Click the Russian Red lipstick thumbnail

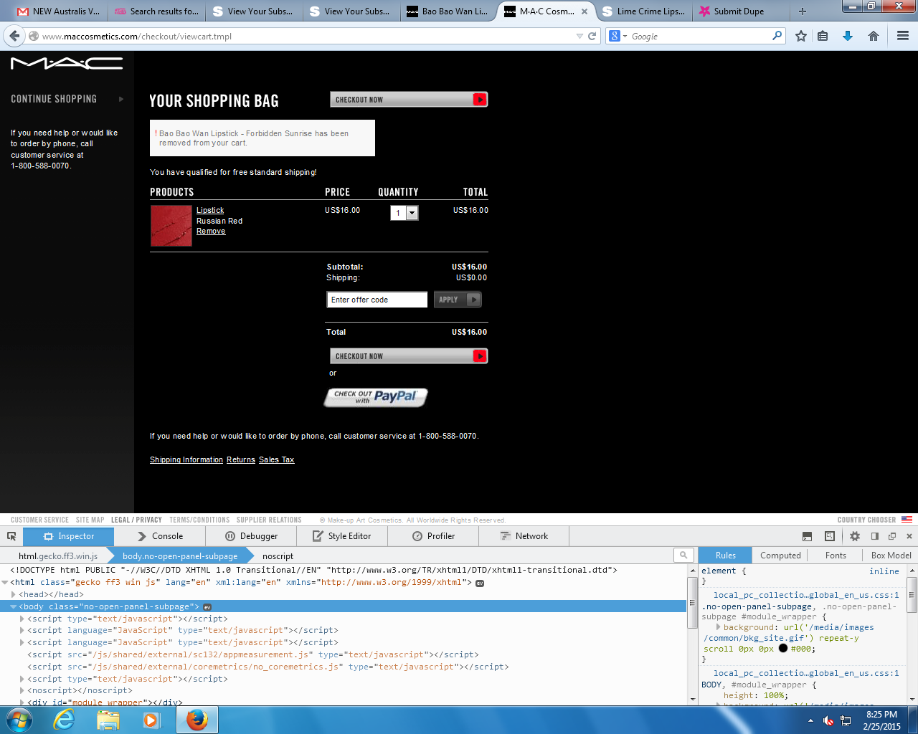pos(171,226)
